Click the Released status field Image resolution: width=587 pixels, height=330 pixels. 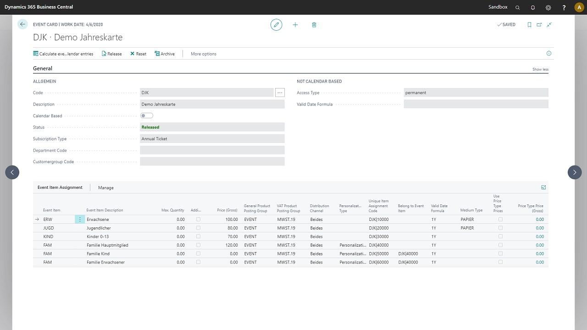(212, 127)
